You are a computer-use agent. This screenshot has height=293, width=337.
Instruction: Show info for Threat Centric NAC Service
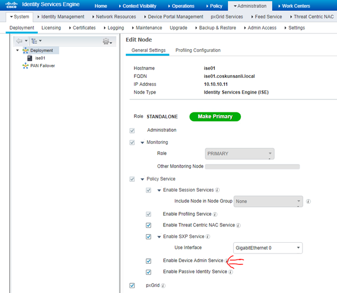[238, 225]
